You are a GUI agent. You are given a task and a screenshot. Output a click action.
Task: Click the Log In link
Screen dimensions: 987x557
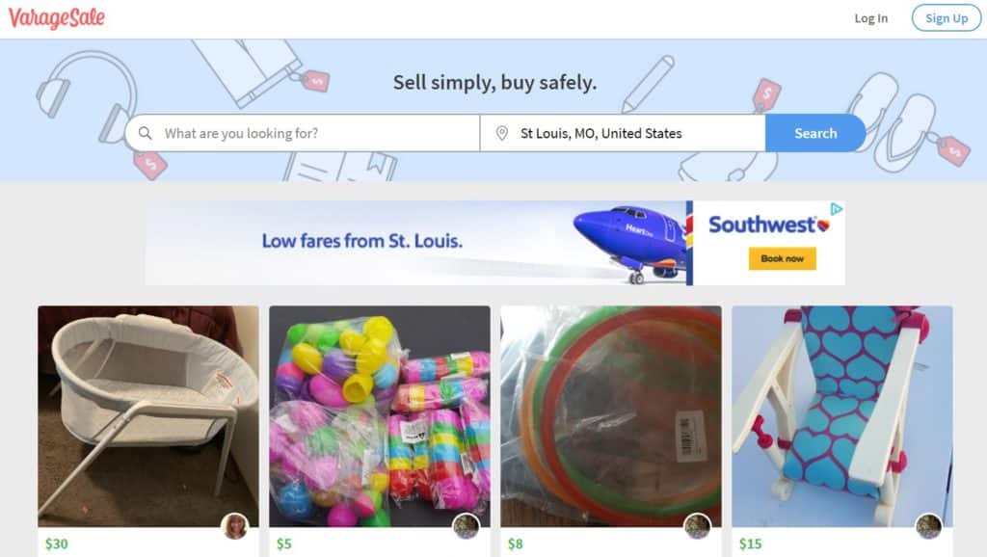tap(870, 18)
